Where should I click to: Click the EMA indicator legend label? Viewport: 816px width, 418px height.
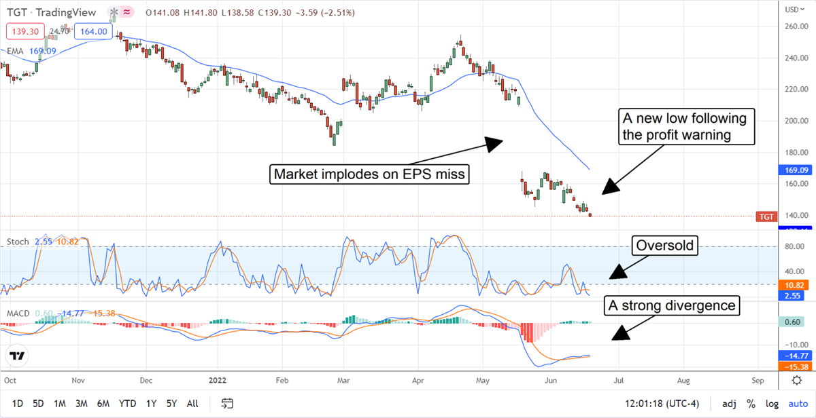pos(16,51)
